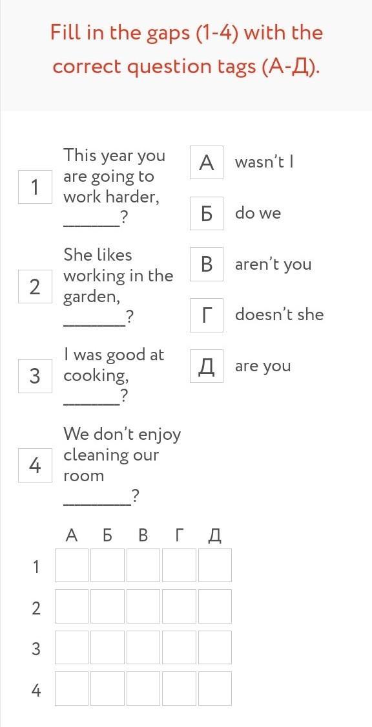The image size is (372, 727).
Task: Click the number 1 question box
Action: pyautogui.click(x=35, y=187)
